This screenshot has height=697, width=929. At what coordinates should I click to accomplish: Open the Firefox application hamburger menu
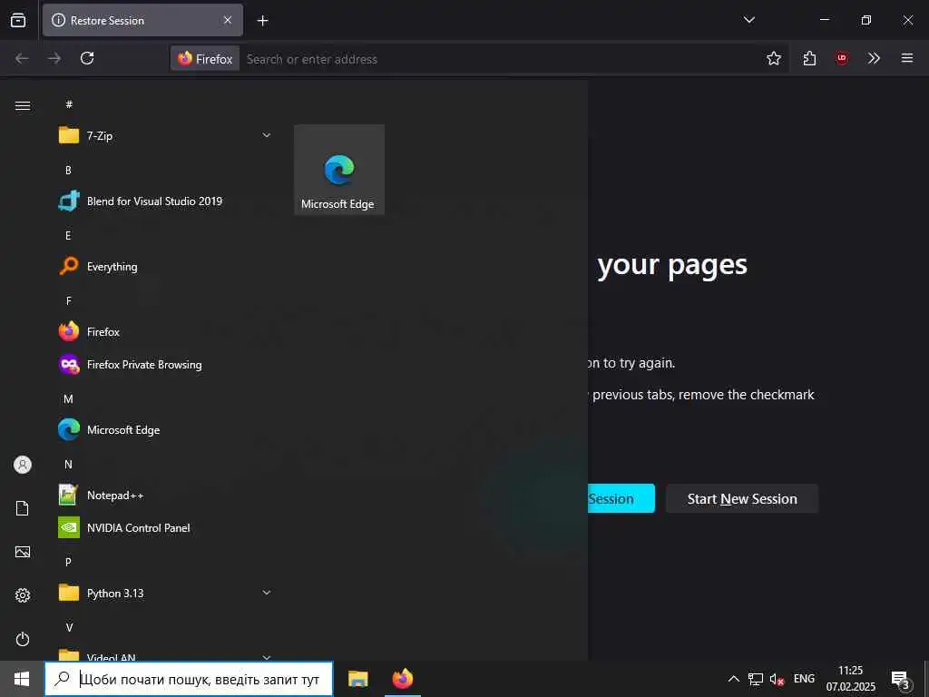coord(906,58)
